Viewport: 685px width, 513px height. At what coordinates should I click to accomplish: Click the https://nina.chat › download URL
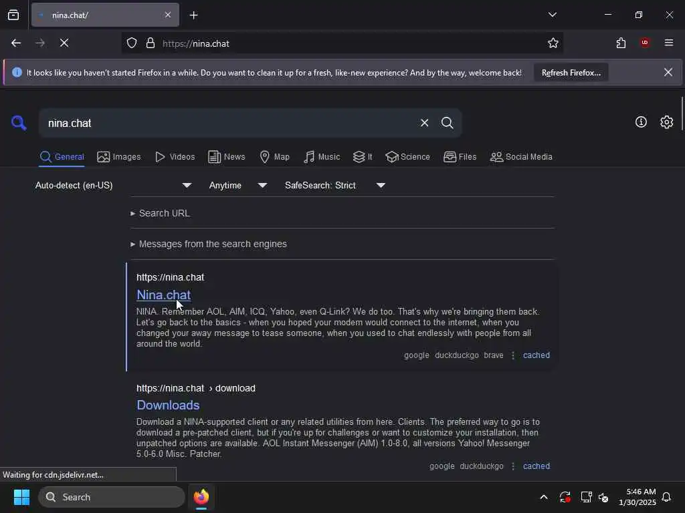tap(196, 388)
